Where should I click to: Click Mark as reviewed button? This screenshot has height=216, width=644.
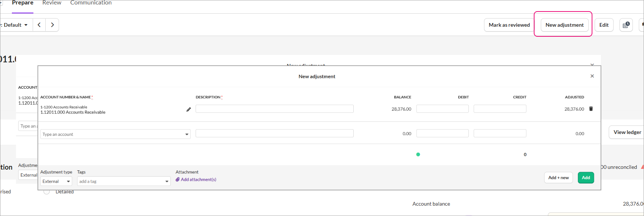tap(509, 25)
